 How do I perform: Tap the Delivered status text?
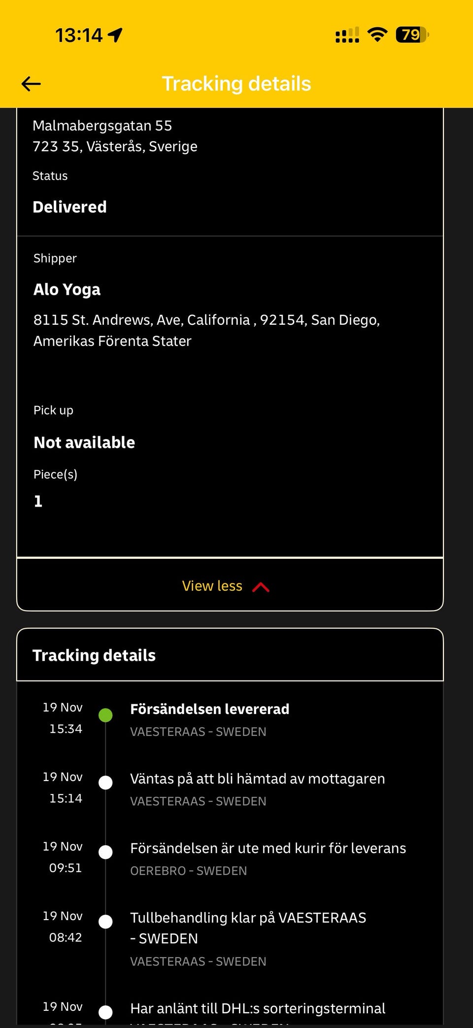69,207
